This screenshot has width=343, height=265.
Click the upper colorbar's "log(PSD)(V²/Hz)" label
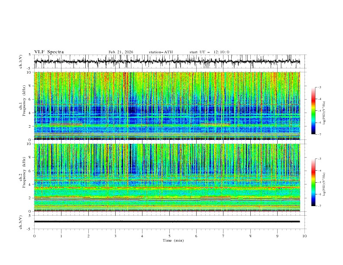click(324, 113)
